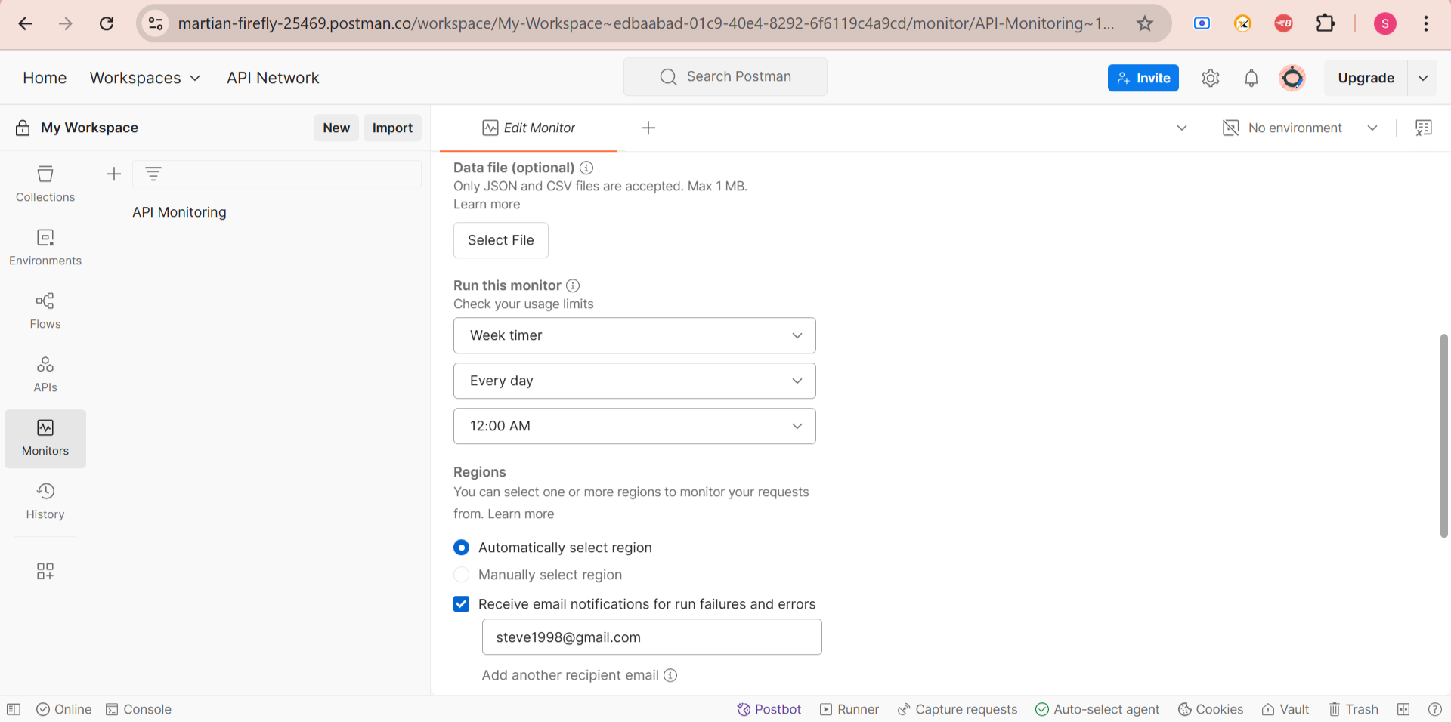This screenshot has height=722, width=1451.
Task: Open the Console in the status bar
Action: [138, 709]
